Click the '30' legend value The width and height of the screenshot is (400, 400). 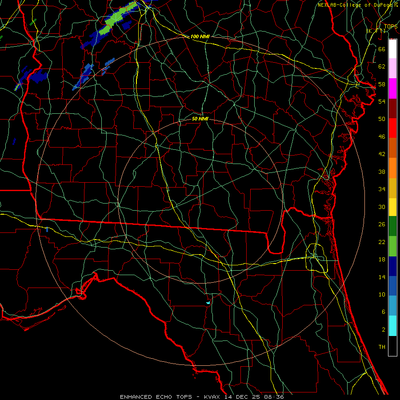[382, 207]
